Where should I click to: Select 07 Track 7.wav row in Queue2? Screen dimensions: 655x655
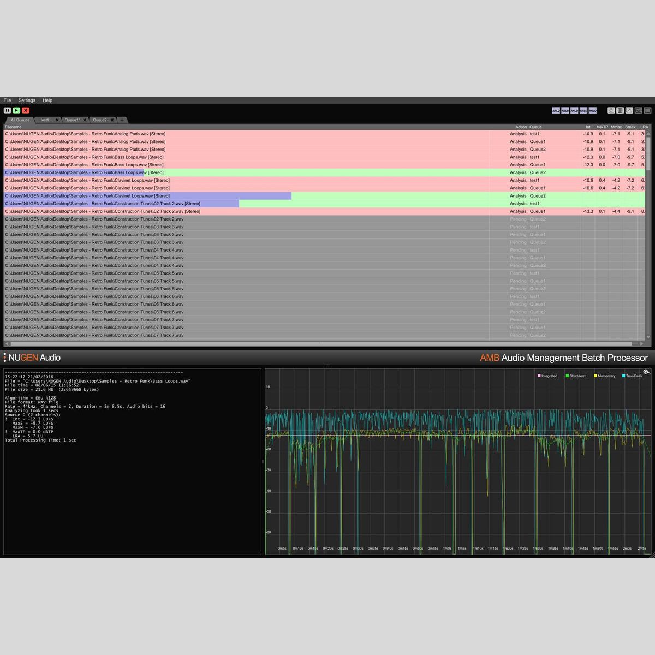[x=324, y=335]
